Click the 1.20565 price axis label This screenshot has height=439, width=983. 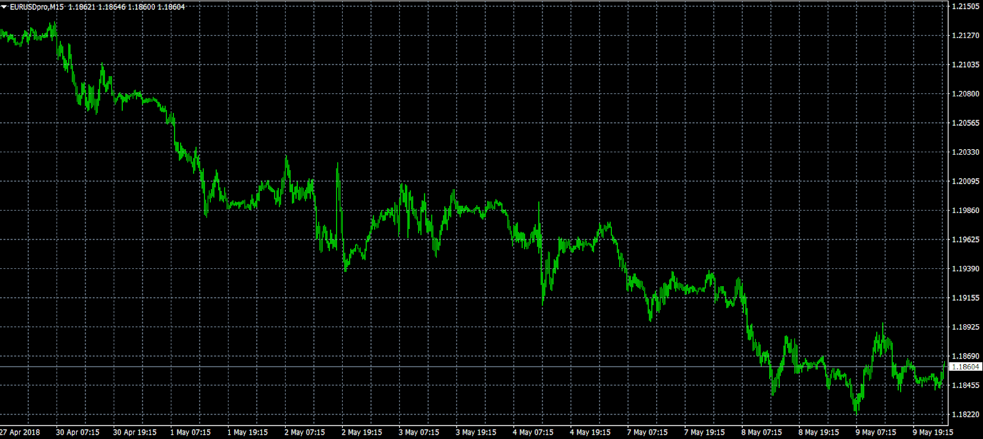(965, 123)
